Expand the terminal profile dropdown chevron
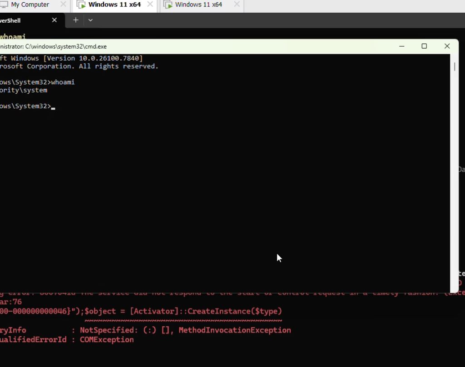The width and height of the screenshot is (465, 367). tap(90, 20)
